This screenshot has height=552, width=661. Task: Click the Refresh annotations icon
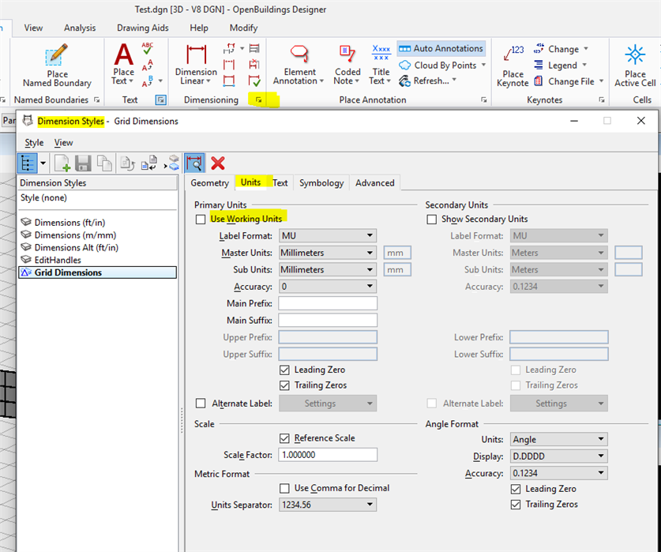point(404,81)
